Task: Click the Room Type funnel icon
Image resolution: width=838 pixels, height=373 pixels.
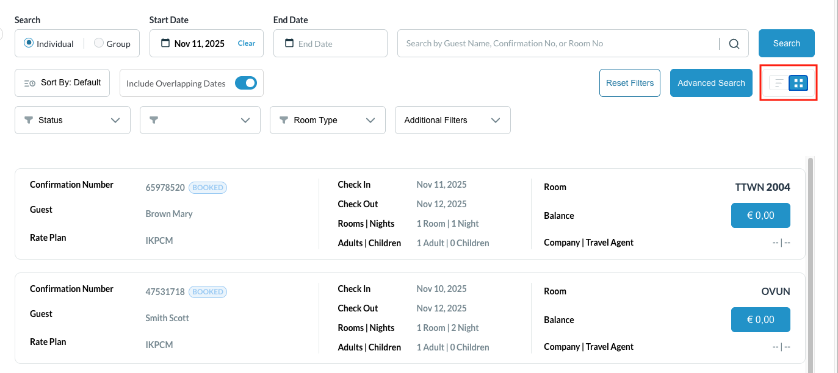Action: [x=284, y=120]
